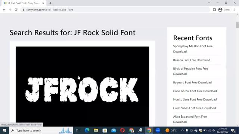The height and width of the screenshot is (134, 239).
Task: Launch Opera browser from taskbar
Action: click(x=122, y=130)
